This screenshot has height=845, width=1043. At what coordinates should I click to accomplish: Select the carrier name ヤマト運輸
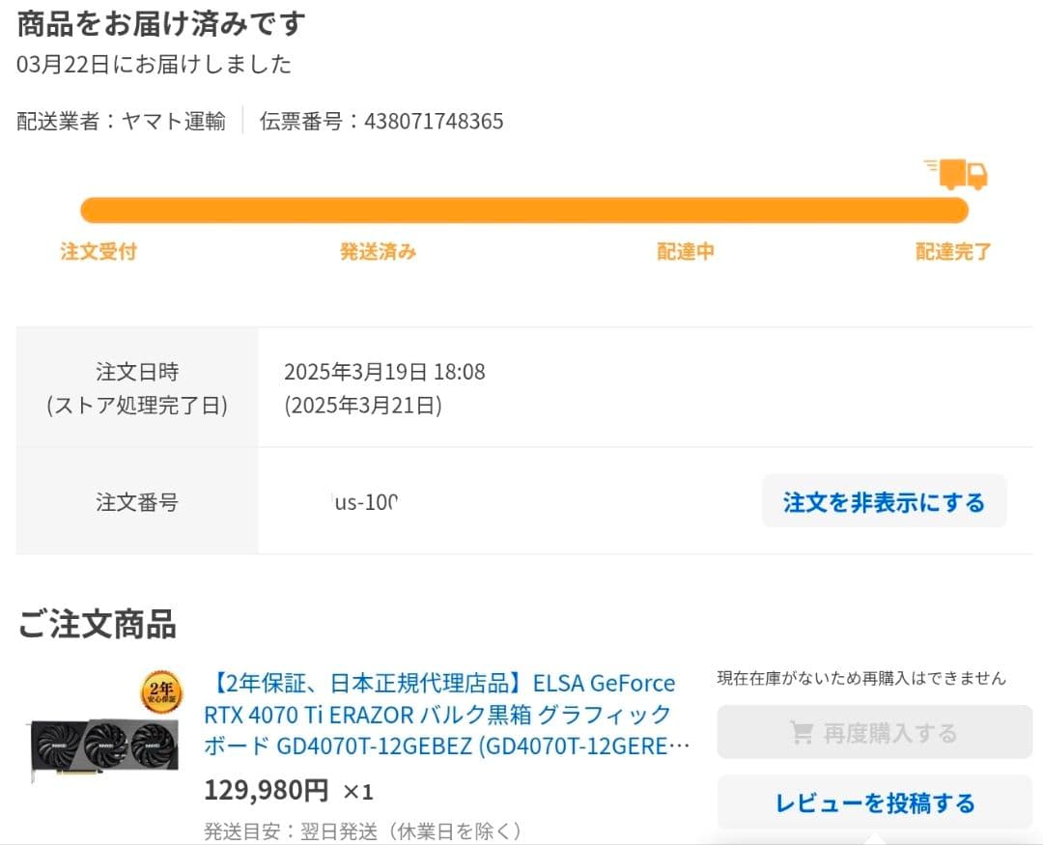coord(171,121)
